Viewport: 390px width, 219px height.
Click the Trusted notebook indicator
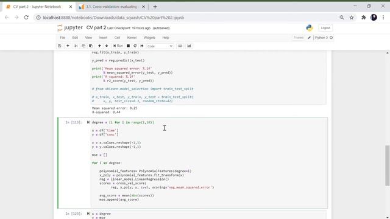(x=299, y=38)
